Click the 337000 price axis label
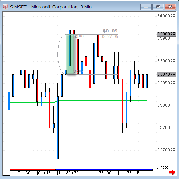 (x=166, y=150)
